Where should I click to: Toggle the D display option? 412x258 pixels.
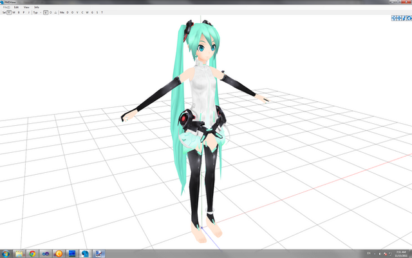pyautogui.click(x=68, y=12)
